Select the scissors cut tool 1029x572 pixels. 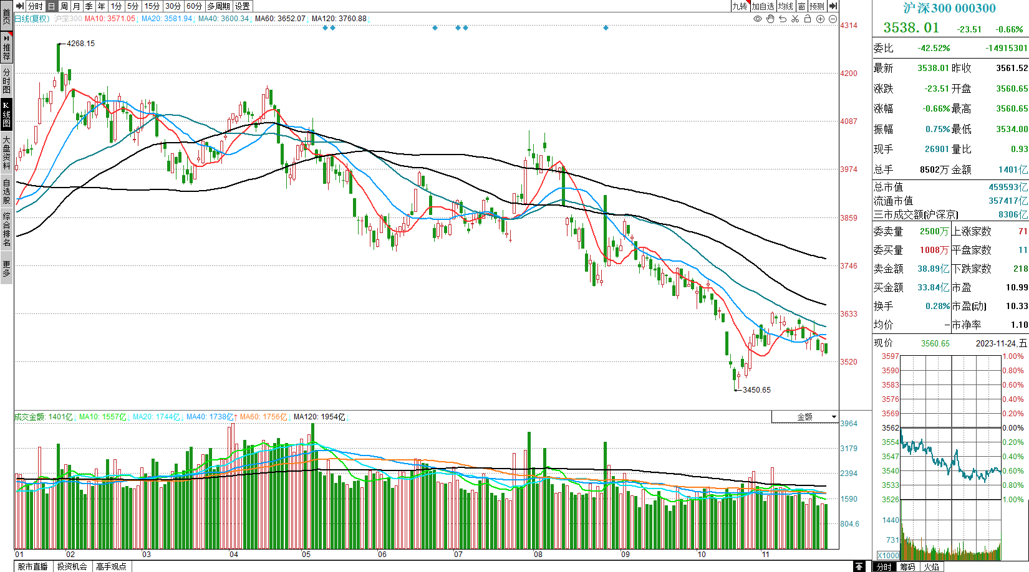pyautogui.click(x=795, y=19)
